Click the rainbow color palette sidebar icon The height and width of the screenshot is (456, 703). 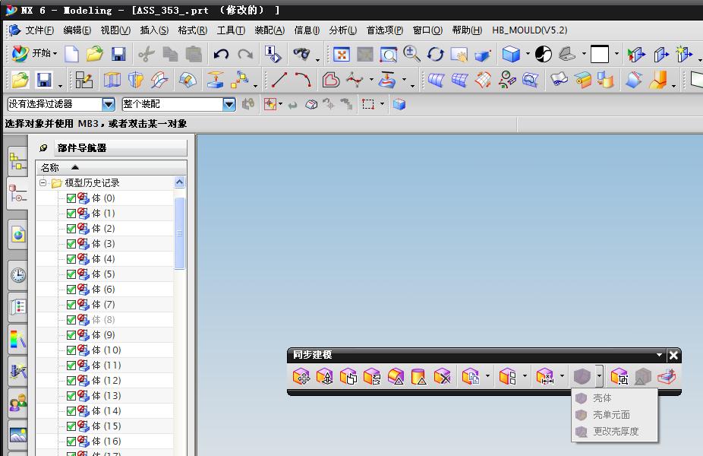[x=18, y=340]
